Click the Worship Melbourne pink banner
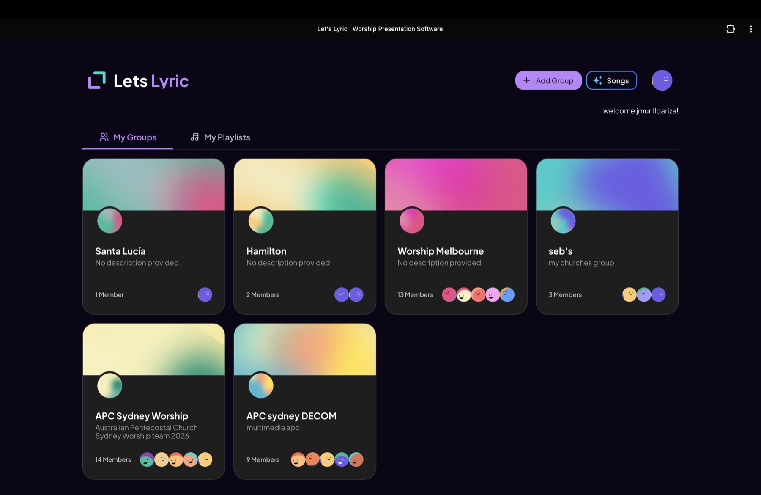Viewport: 761px width, 495px height. [x=456, y=184]
